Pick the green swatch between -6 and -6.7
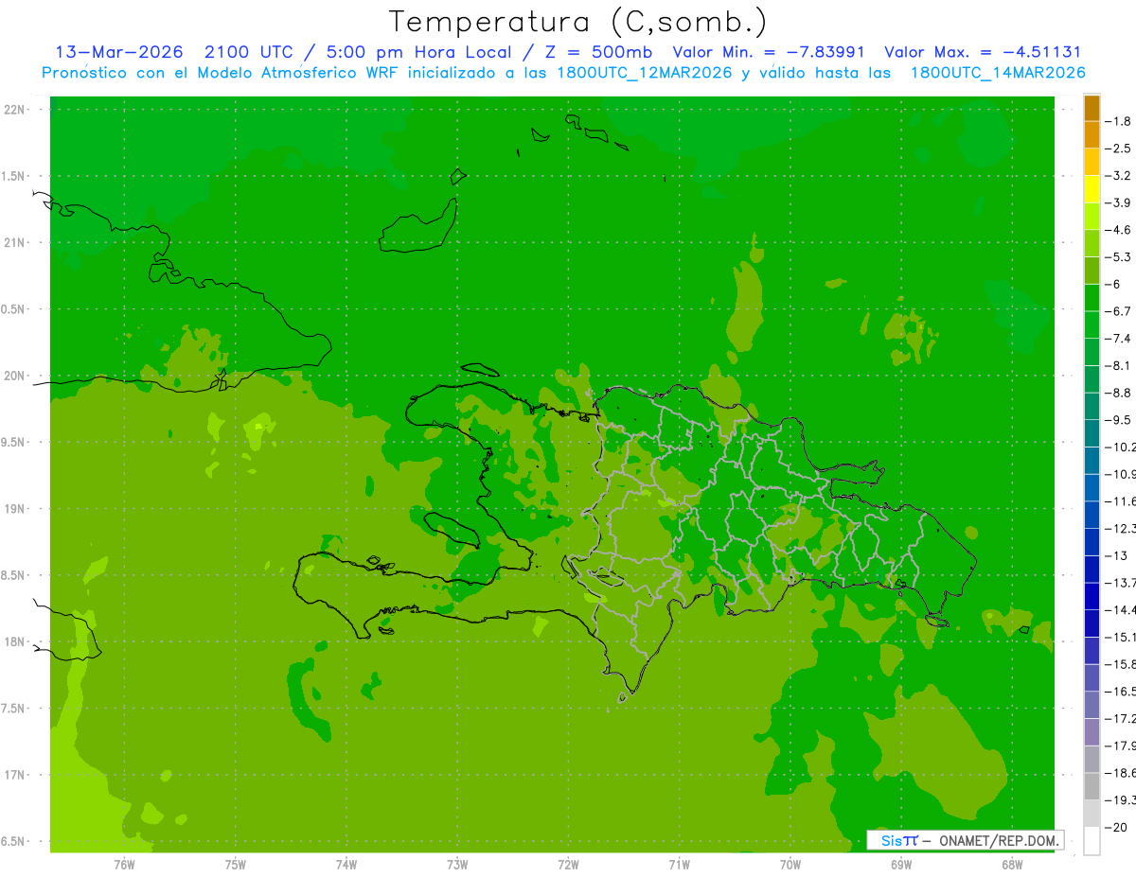The image size is (1136, 877). tap(1092, 297)
